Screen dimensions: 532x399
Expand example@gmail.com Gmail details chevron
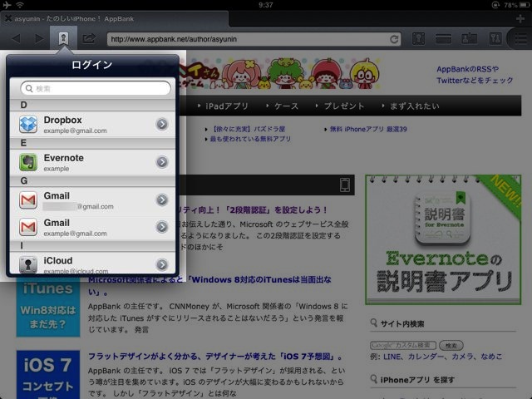pos(162,227)
